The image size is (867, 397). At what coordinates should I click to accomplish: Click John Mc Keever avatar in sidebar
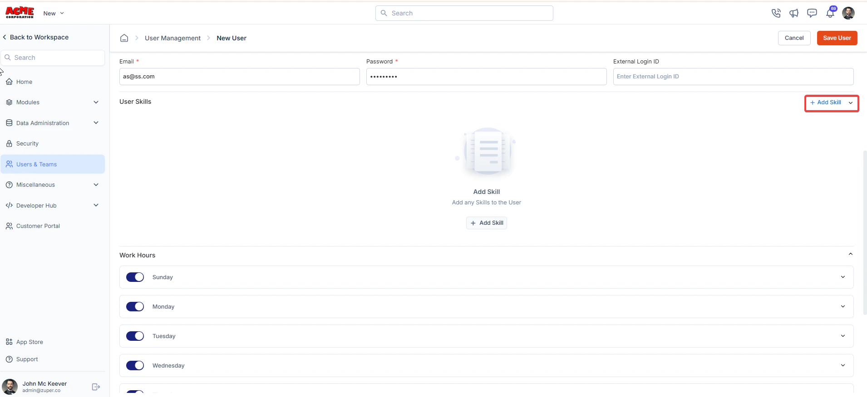[x=10, y=387]
